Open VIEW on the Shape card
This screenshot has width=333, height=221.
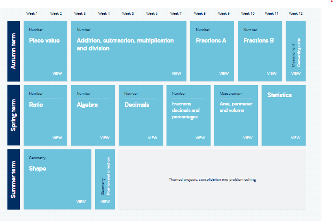81,202
